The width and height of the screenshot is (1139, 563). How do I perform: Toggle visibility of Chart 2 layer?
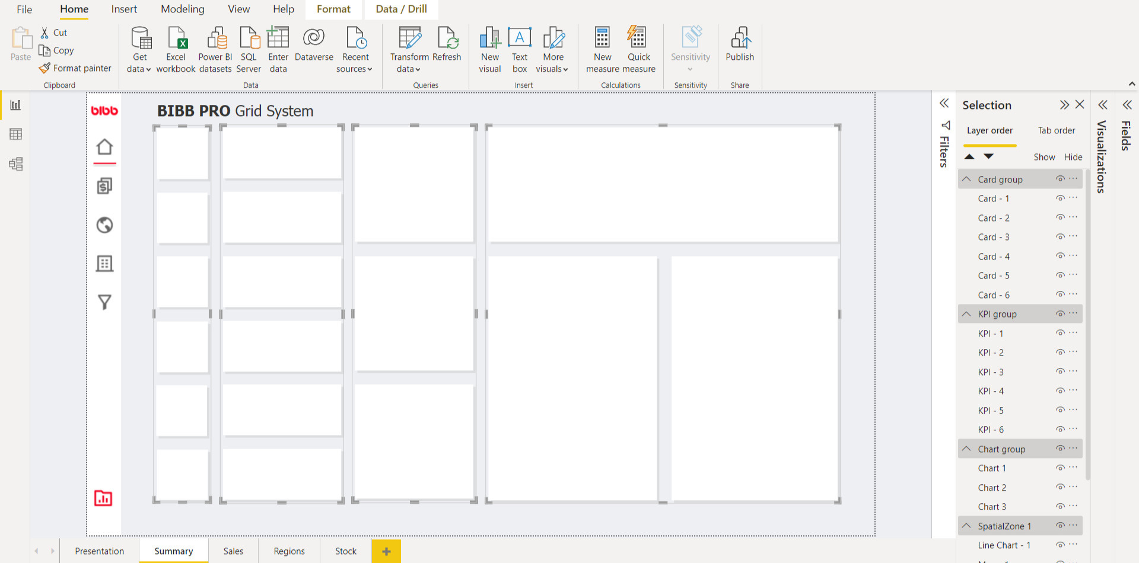pyautogui.click(x=1060, y=487)
